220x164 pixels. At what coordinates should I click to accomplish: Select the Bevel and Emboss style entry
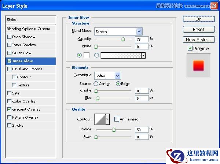pyautogui.click(x=27, y=69)
